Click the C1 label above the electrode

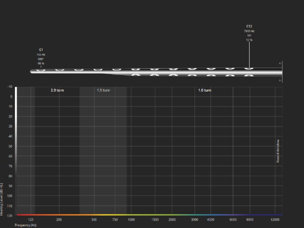point(41,50)
